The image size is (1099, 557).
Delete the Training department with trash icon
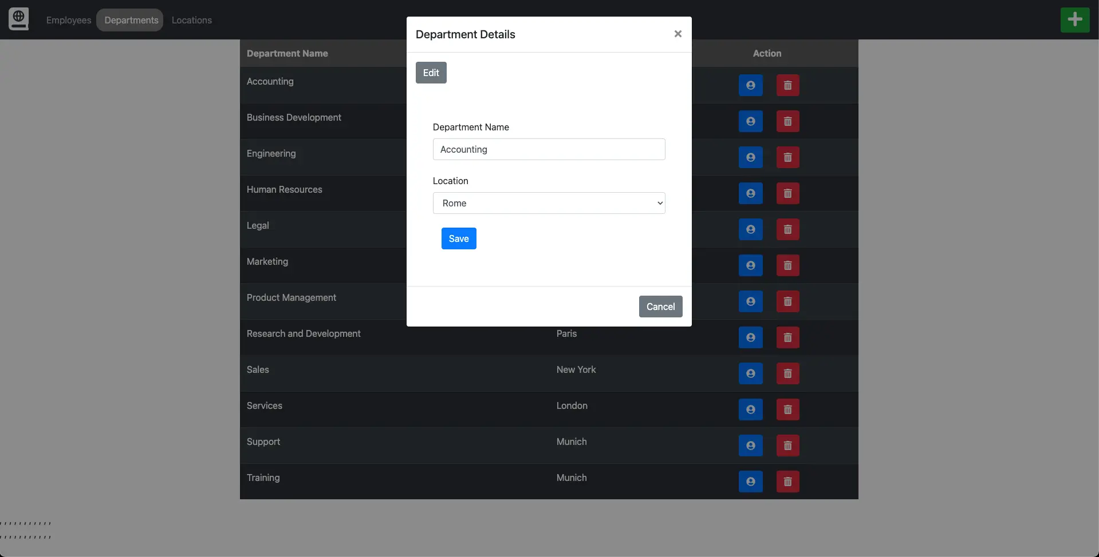[787, 482]
